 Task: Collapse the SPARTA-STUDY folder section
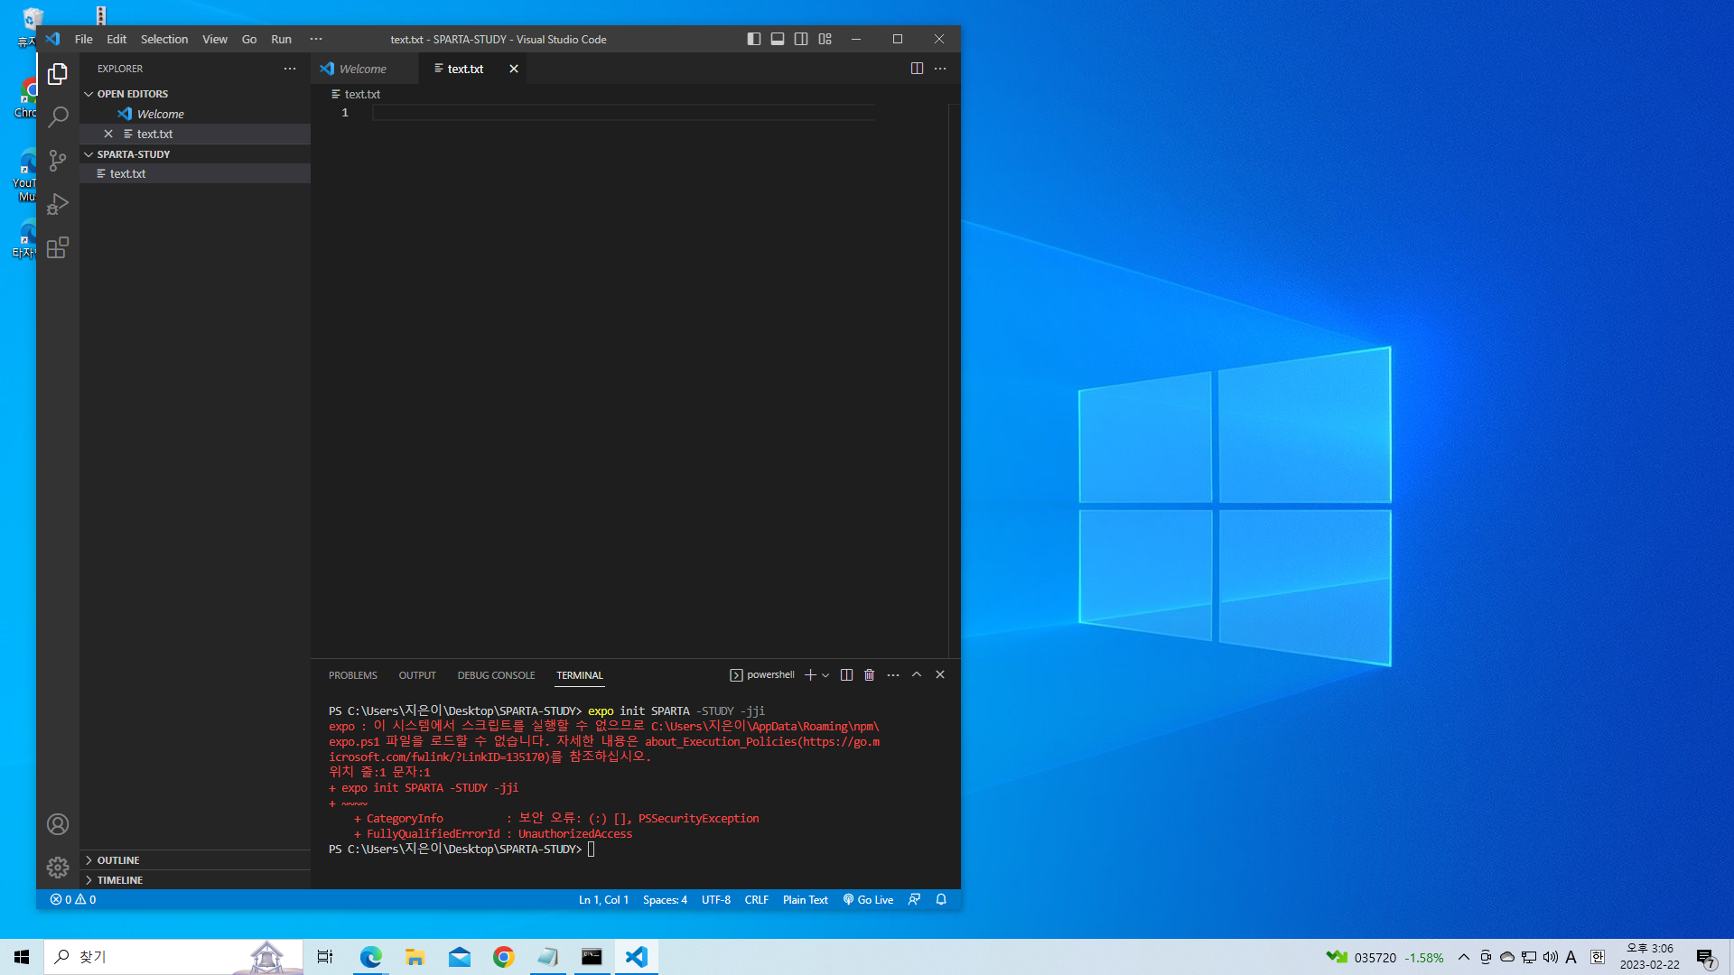[89, 154]
